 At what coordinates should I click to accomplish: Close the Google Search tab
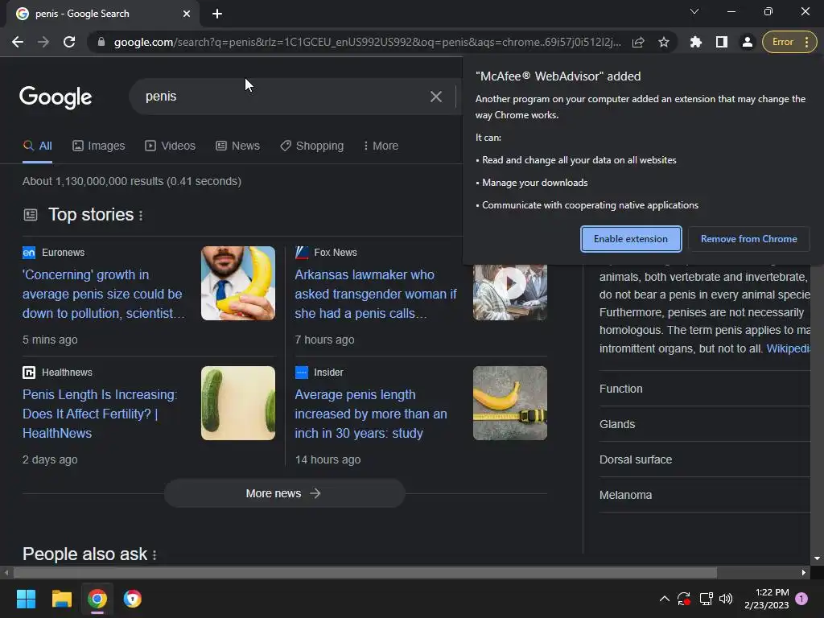pyautogui.click(x=187, y=14)
